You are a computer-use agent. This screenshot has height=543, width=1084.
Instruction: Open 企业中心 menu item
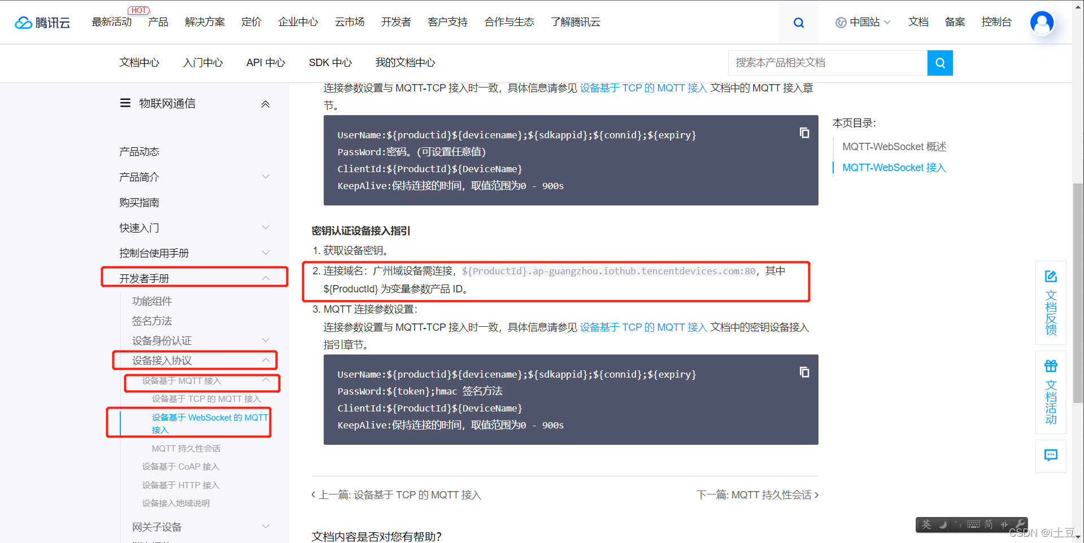[298, 22]
